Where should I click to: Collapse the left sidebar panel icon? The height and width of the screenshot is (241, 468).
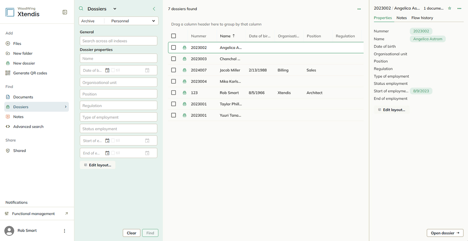(x=65, y=12)
